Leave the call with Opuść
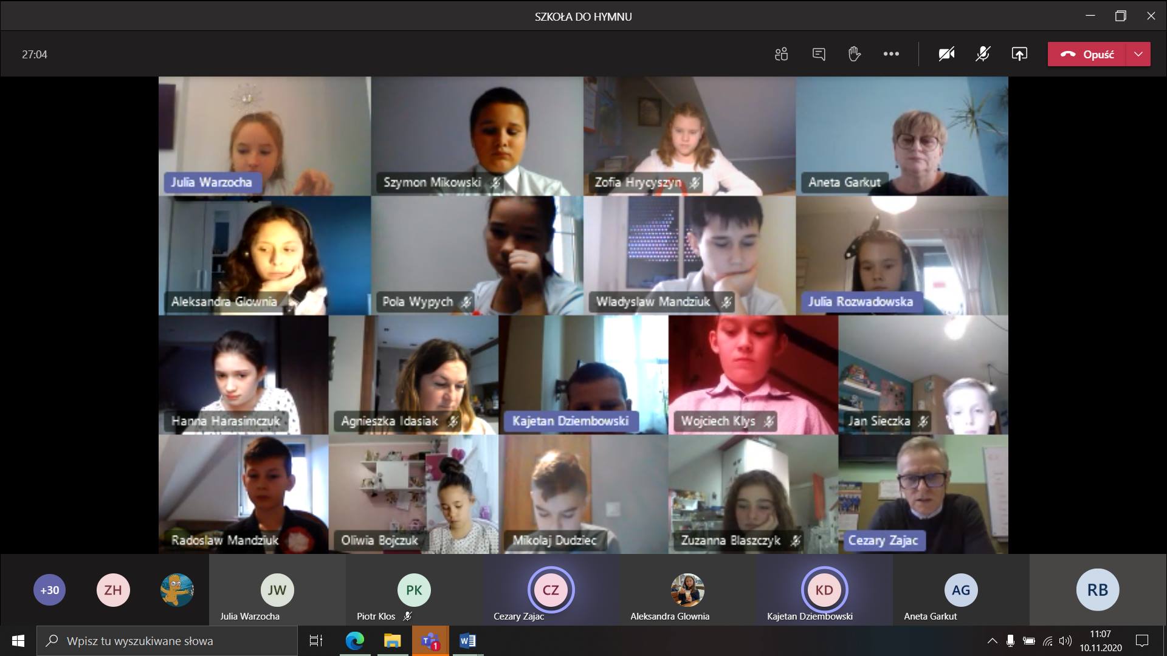The width and height of the screenshot is (1167, 656). tap(1087, 54)
